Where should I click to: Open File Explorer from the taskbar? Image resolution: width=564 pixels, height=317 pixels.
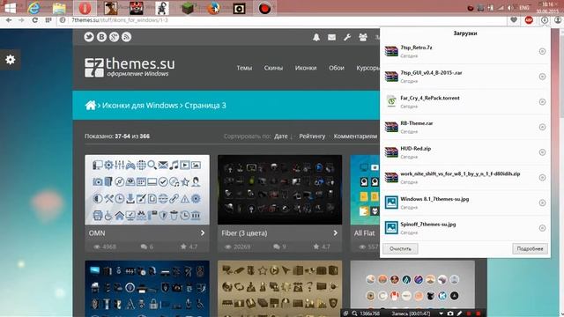59,8
